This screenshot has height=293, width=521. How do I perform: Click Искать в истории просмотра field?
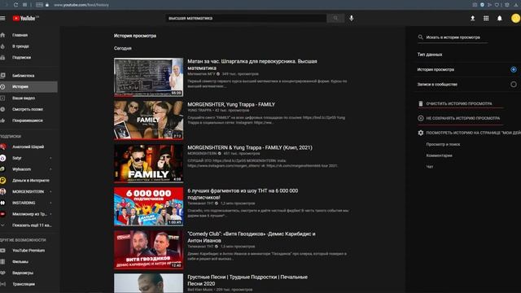pyautogui.click(x=453, y=37)
